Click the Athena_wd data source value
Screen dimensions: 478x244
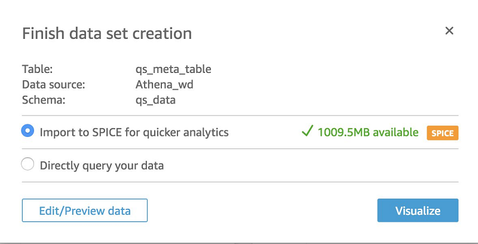tap(164, 84)
